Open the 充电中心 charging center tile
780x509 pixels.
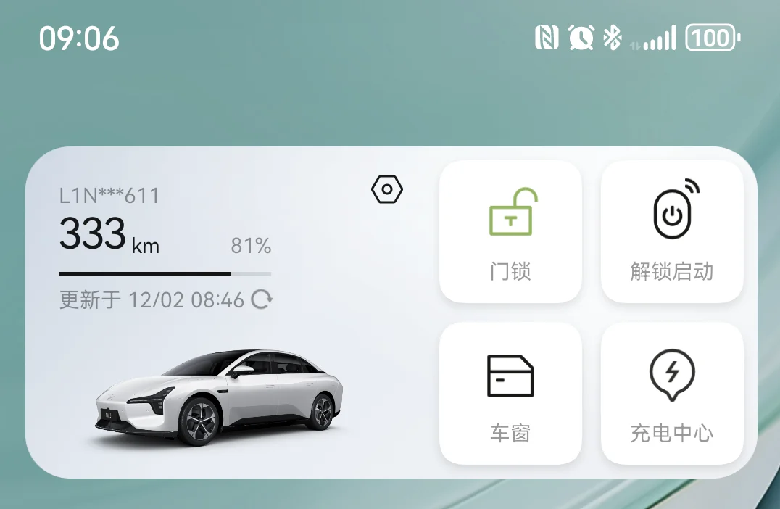coord(673,394)
